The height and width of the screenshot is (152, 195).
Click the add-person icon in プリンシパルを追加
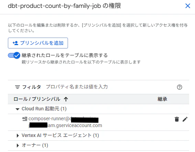pos(15,43)
